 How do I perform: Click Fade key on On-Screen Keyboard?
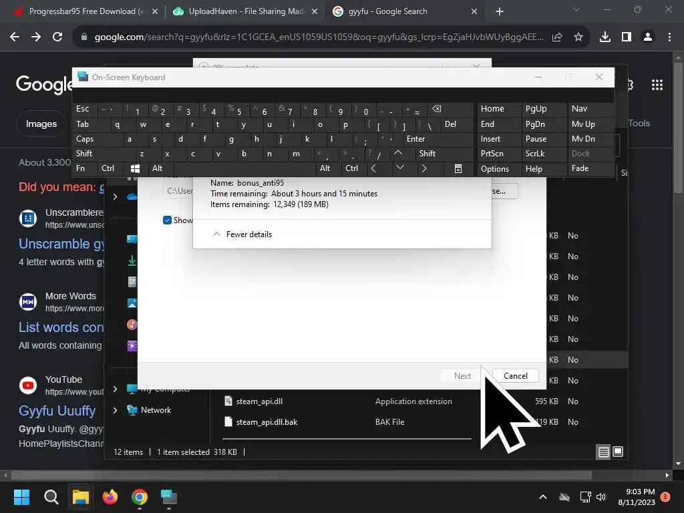click(590, 168)
